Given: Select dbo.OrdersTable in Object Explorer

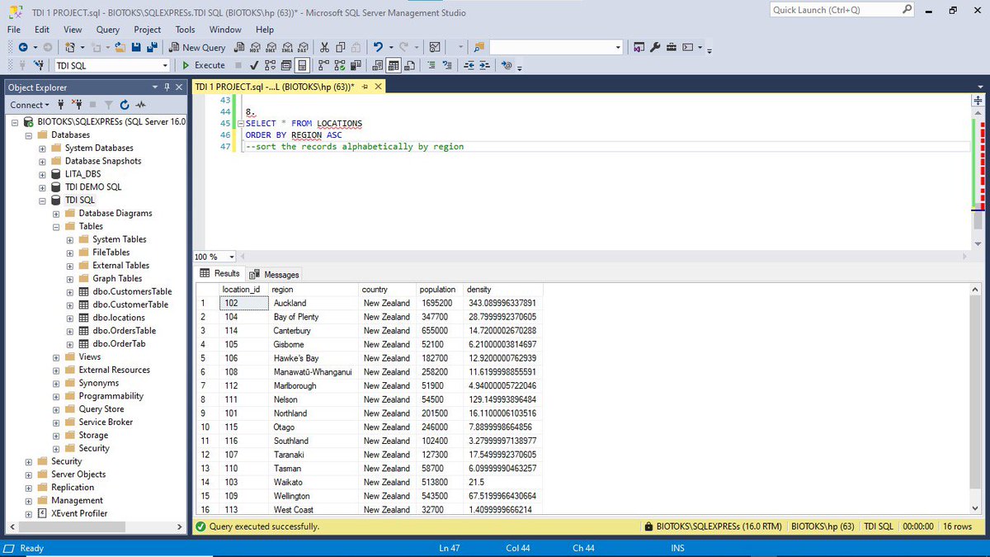Looking at the screenshot, I should (124, 331).
